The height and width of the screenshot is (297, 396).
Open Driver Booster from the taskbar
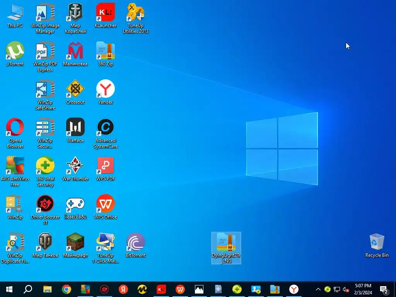[104, 289]
